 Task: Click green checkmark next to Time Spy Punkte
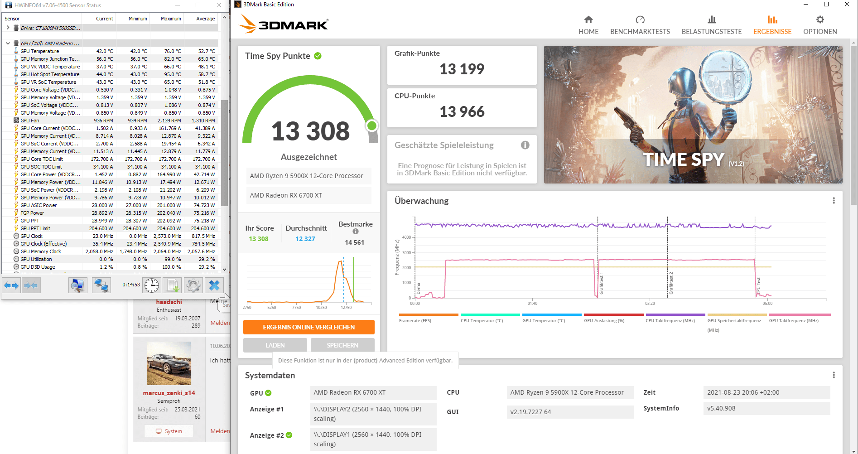(x=318, y=56)
